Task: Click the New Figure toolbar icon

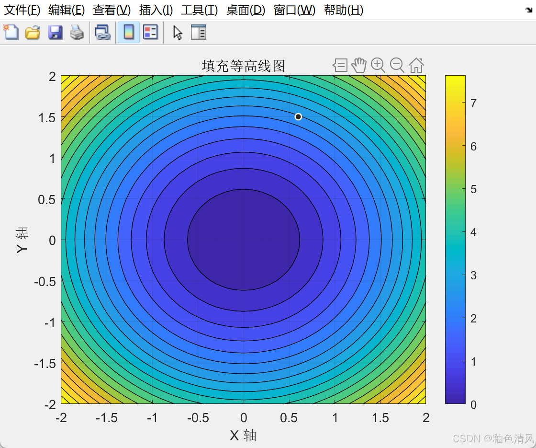Action: (x=11, y=32)
